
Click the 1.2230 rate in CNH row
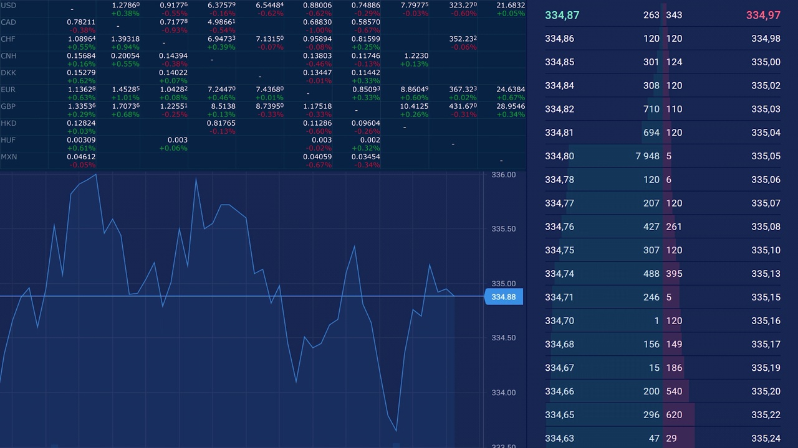(416, 55)
